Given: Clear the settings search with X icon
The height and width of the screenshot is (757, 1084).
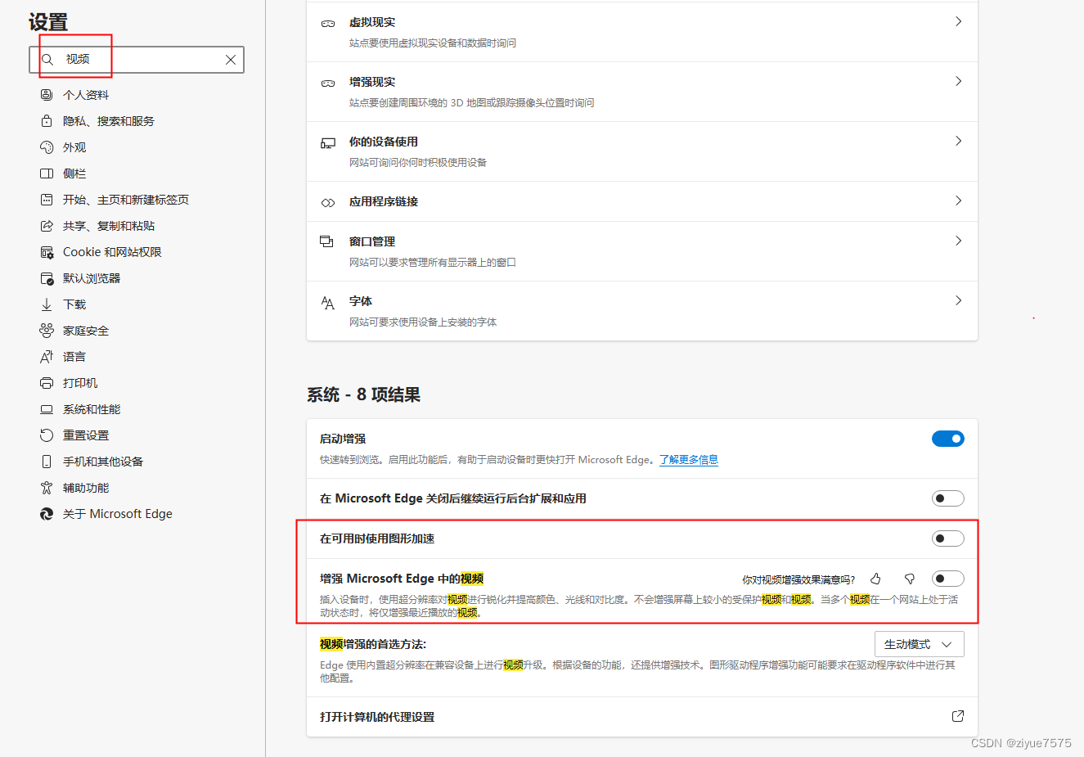Looking at the screenshot, I should (x=231, y=60).
